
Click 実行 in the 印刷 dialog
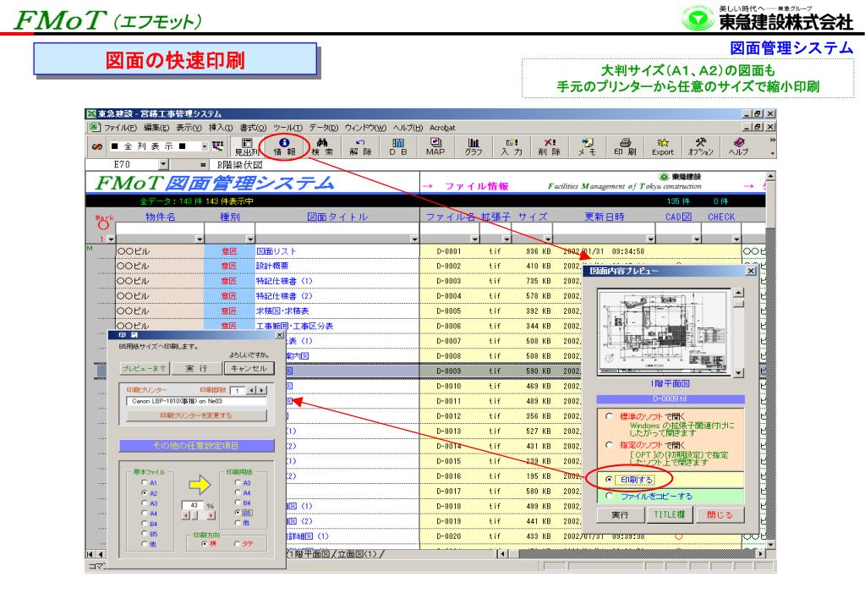pos(196,368)
